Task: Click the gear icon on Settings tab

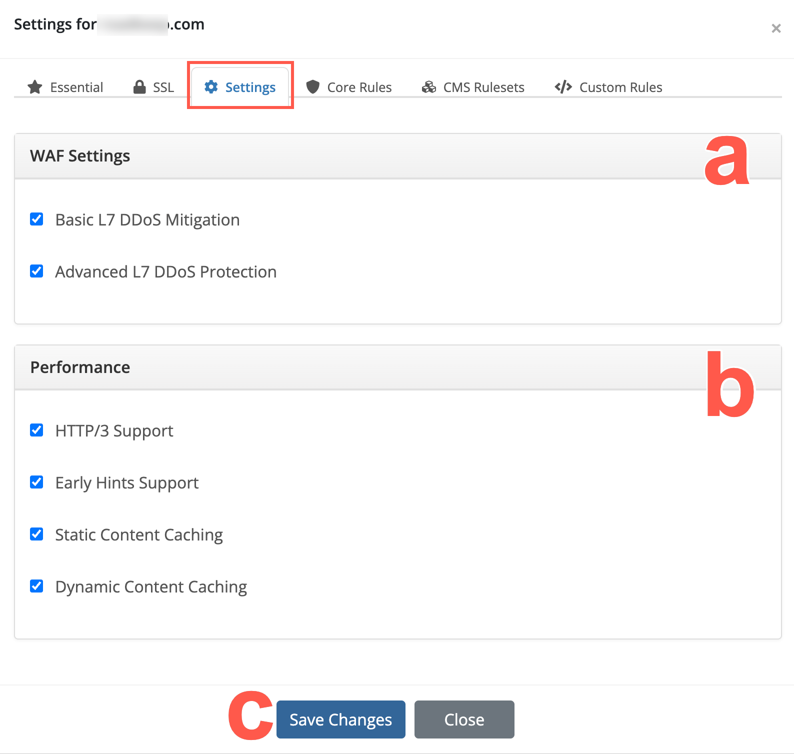Action: click(x=211, y=86)
